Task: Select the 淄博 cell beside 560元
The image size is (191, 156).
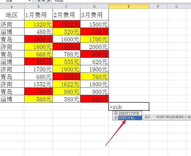Action: click(12, 99)
